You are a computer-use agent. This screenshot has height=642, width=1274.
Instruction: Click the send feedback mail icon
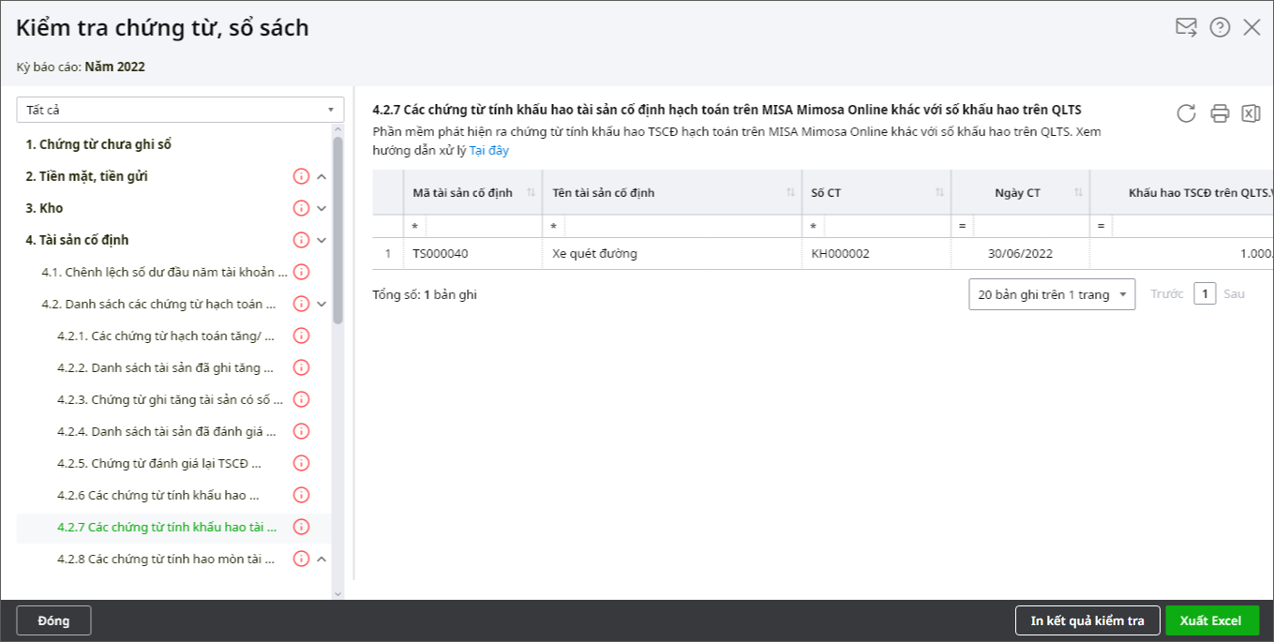tap(1186, 27)
